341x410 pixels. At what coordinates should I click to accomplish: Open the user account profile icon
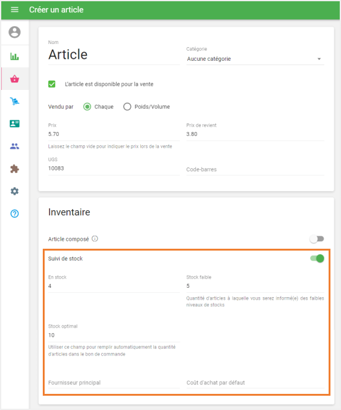point(15,32)
